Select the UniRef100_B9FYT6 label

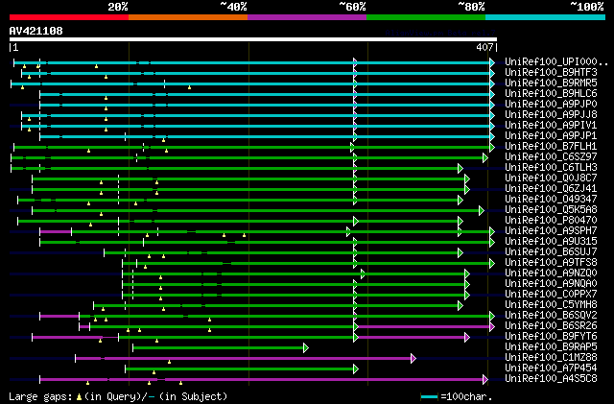click(551, 337)
